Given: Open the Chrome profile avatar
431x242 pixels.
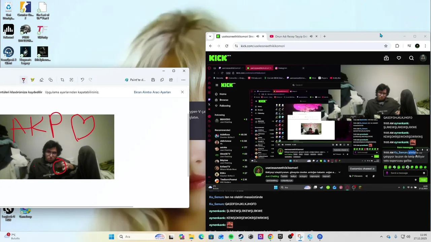Looking at the screenshot, I should click(x=417, y=46).
